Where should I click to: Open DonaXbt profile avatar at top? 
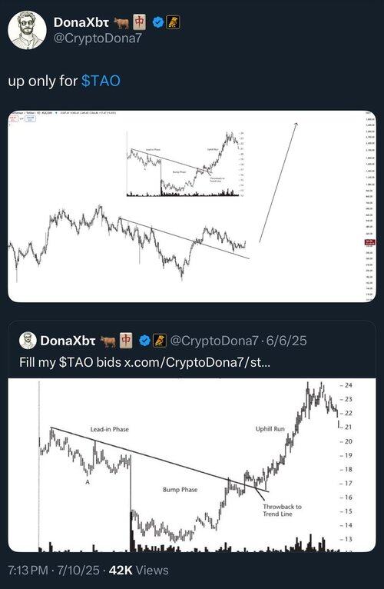pyautogui.click(x=27, y=30)
